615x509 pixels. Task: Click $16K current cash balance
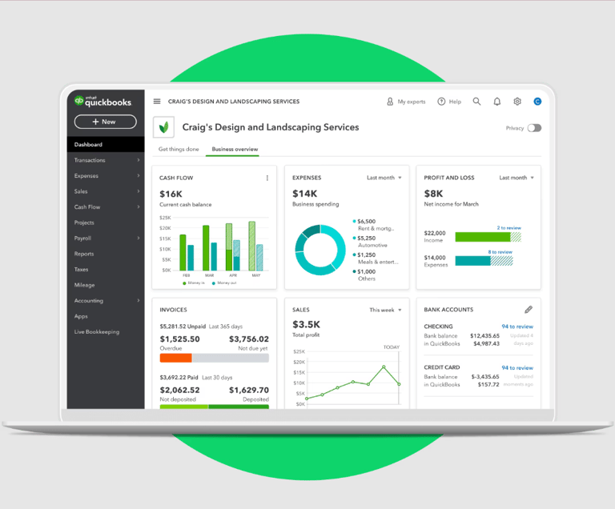tap(171, 194)
